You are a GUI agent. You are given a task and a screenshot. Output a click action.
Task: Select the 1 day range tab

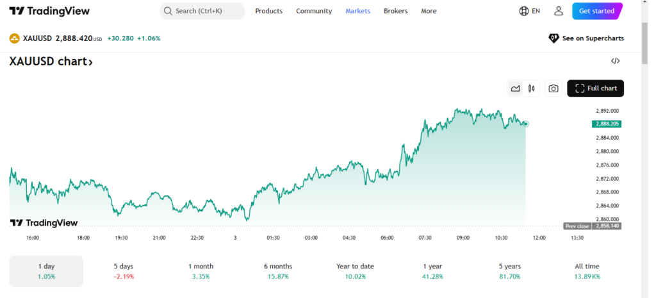point(46,271)
